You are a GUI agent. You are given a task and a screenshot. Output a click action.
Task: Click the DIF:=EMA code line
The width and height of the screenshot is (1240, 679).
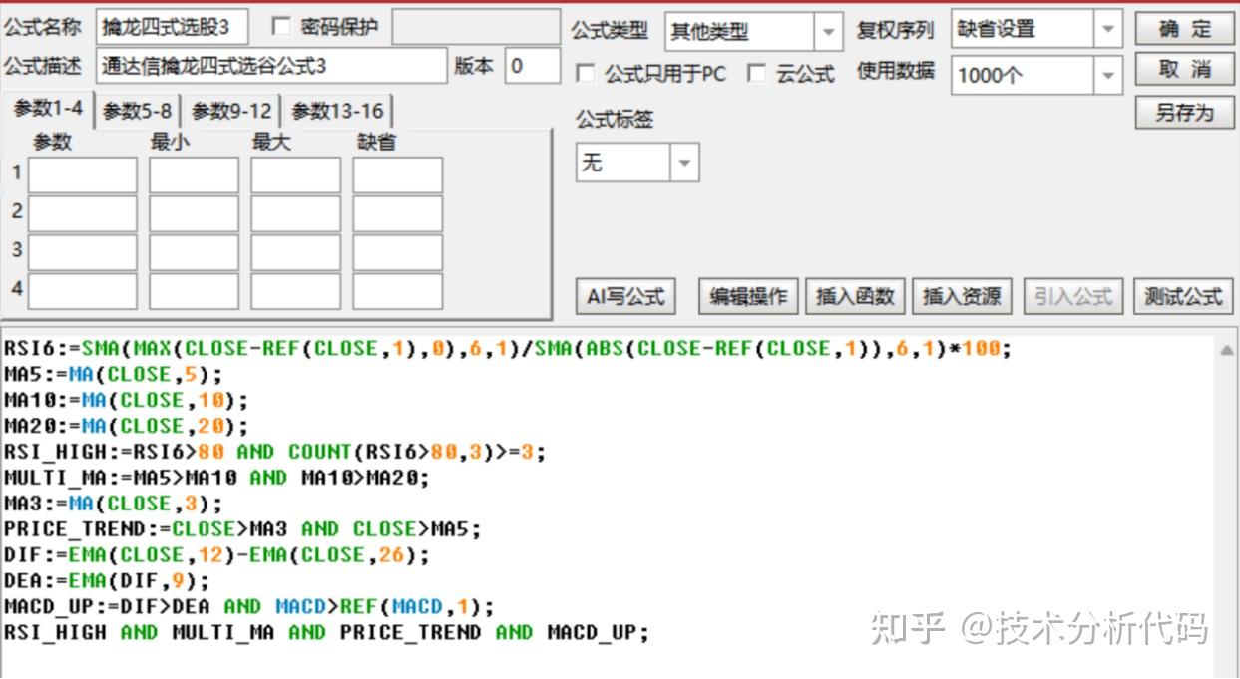pos(217,555)
